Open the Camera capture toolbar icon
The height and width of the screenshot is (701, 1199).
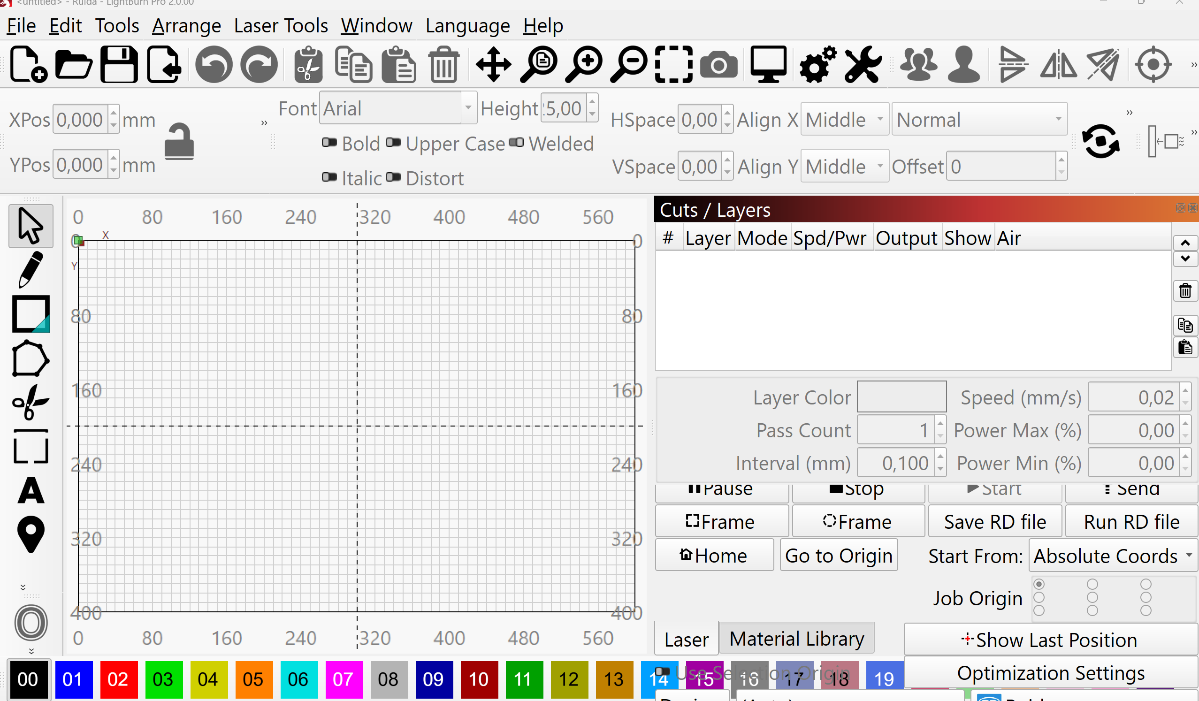718,64
